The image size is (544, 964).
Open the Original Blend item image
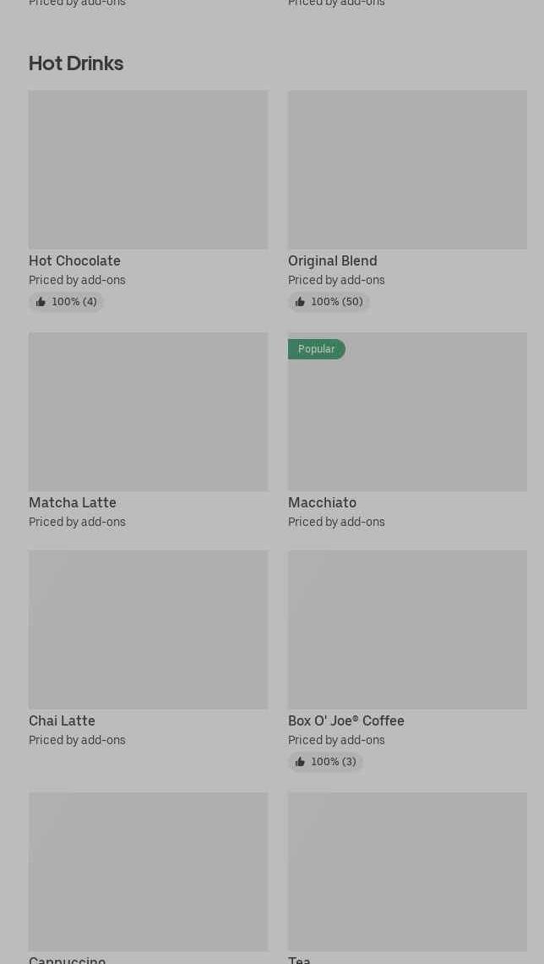(x=407, y=170)
